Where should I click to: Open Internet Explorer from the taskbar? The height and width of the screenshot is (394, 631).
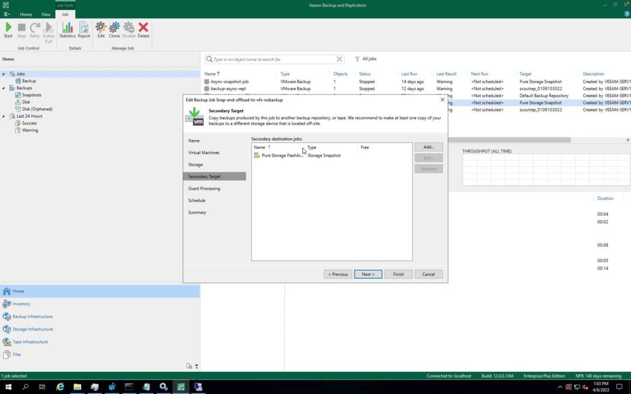pyautogui.click(x=60, y=387)
